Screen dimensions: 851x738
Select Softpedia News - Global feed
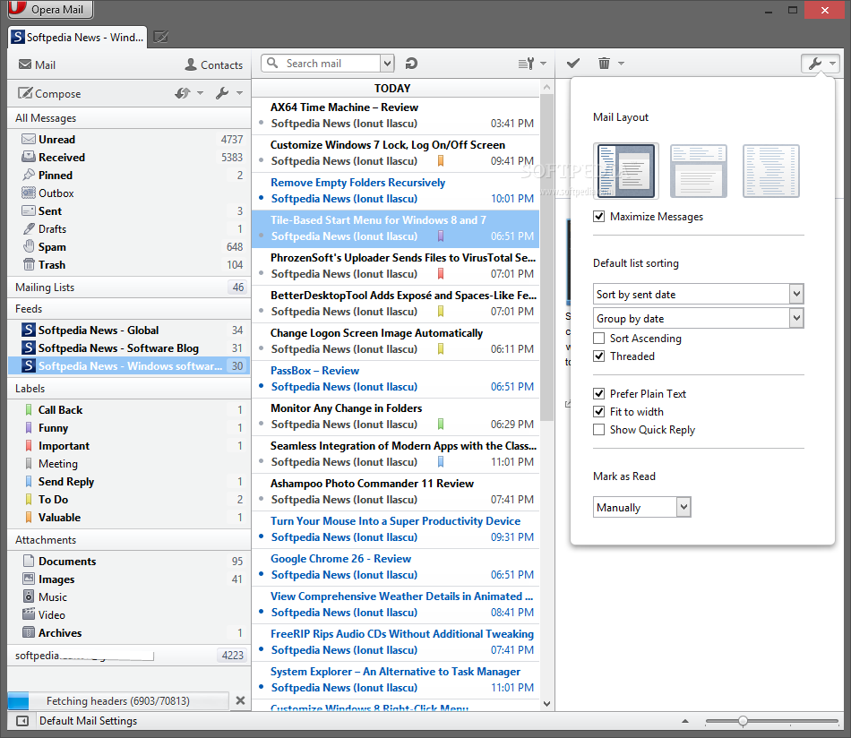click(129, 330)
